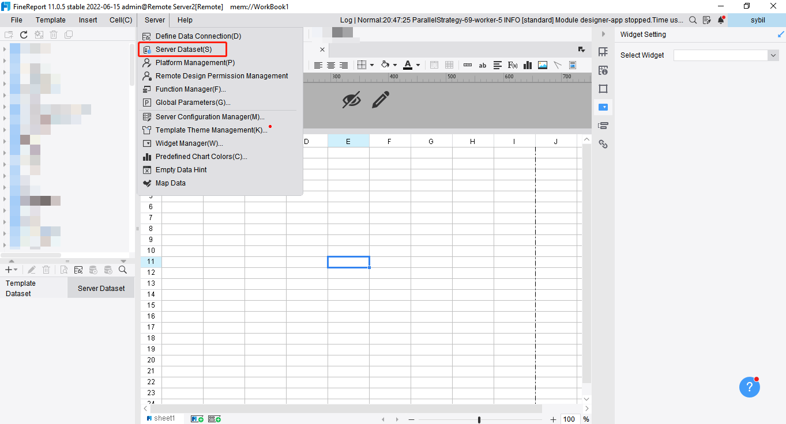The height and width of the screenshot is (424, 786).
Task: Open the File menu
Action: [17, 20]
